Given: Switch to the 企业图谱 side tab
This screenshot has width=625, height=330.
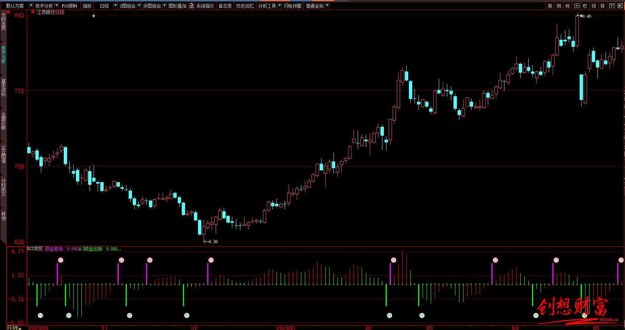Looking at the screenshot, I should point(3,154).
